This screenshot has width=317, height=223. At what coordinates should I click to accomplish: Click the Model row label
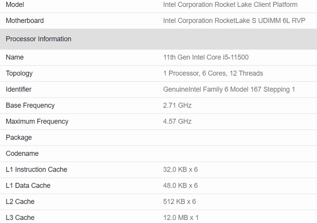click(15, 5)
